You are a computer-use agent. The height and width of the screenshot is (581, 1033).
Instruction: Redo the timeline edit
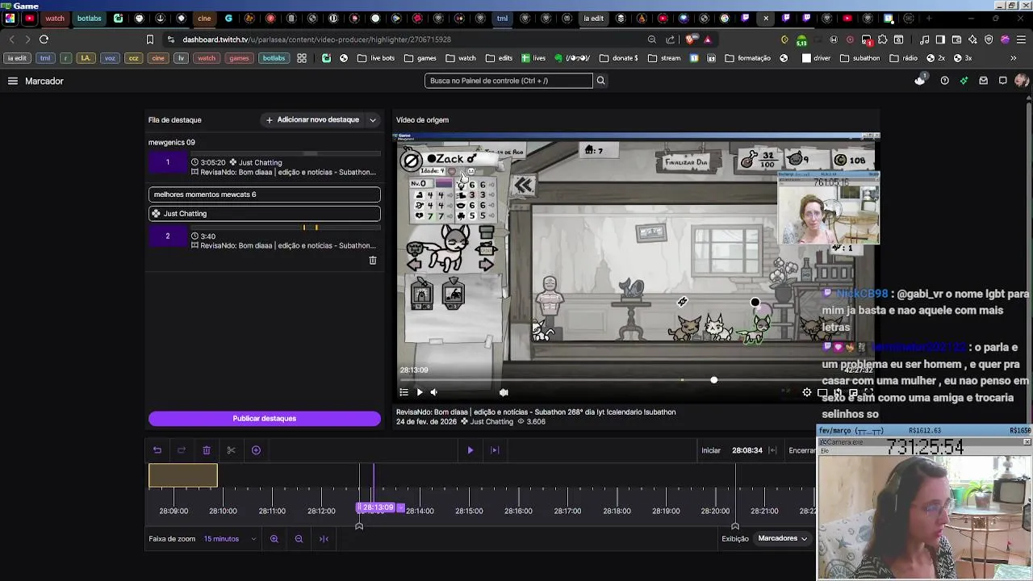coord(182,450)
